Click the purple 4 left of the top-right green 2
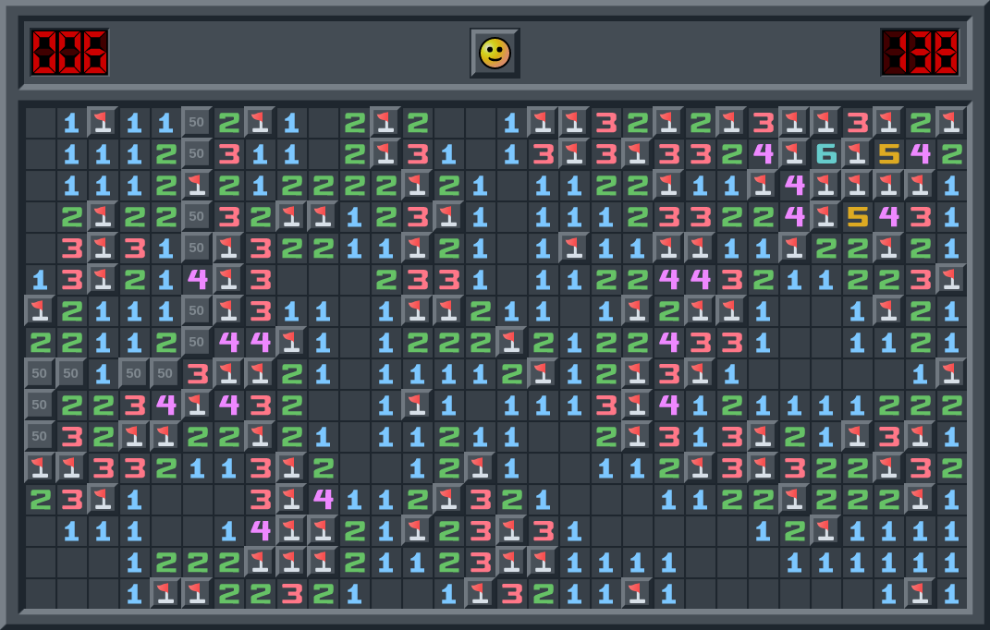This screenshot has width=990, height=630. 920,154
